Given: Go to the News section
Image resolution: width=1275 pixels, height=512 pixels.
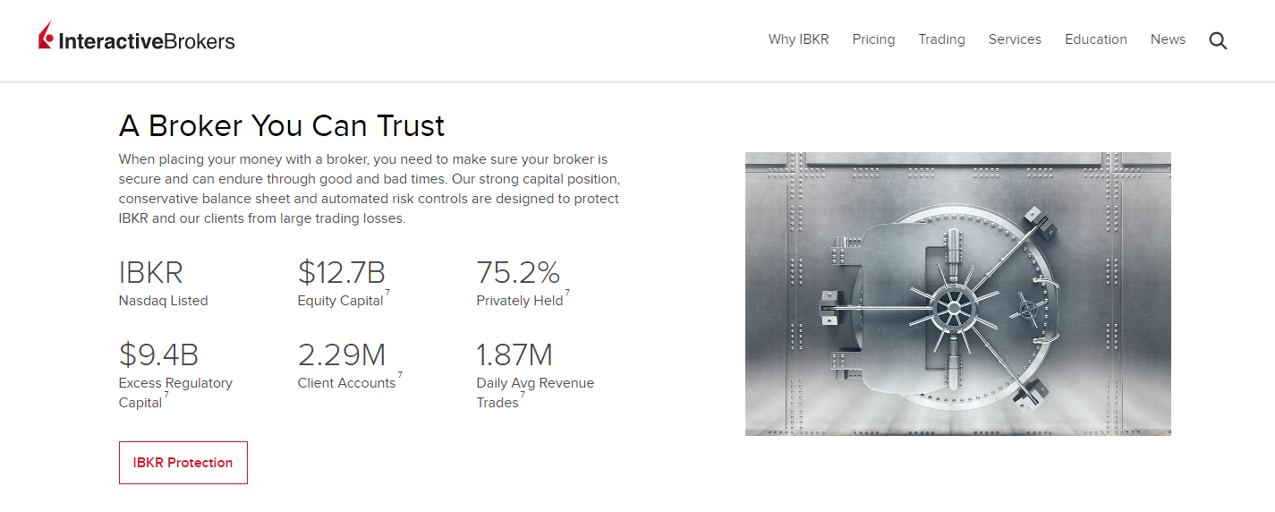Looking at the screenshot, I should click(x=1168, y=39).
